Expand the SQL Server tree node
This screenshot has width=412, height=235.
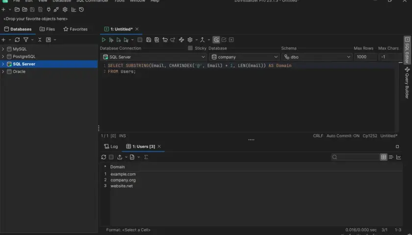point(3,64)
